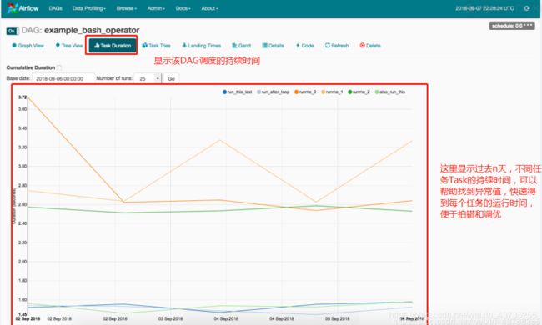
Task: Toggle run_this_last legend series
Action: click(237, 92)
